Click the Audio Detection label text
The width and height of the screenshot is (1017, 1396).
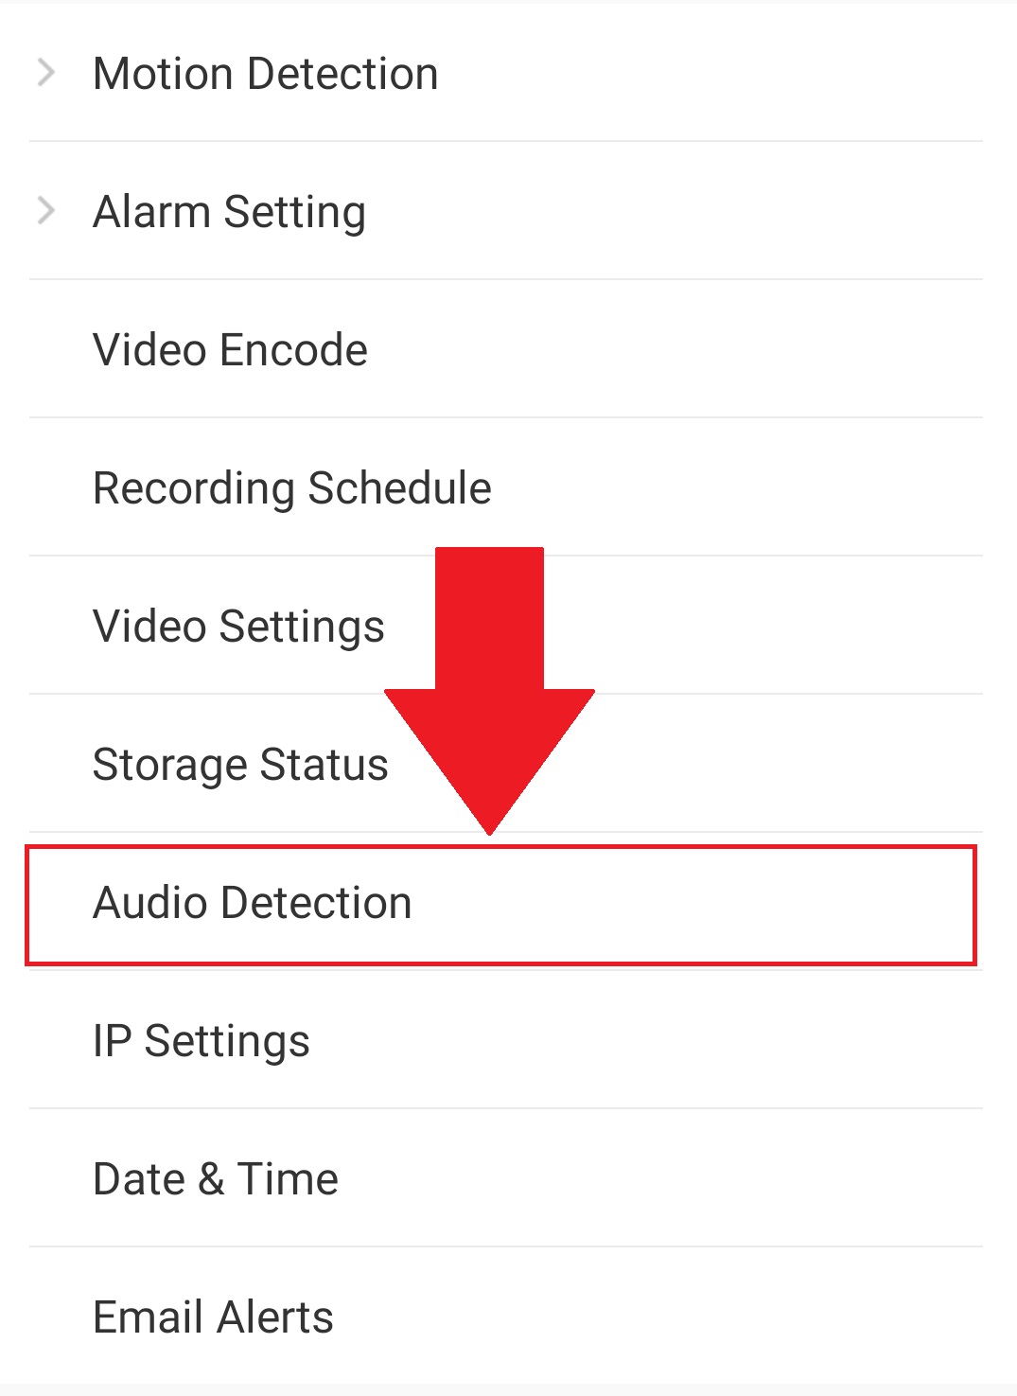point(252,901)
